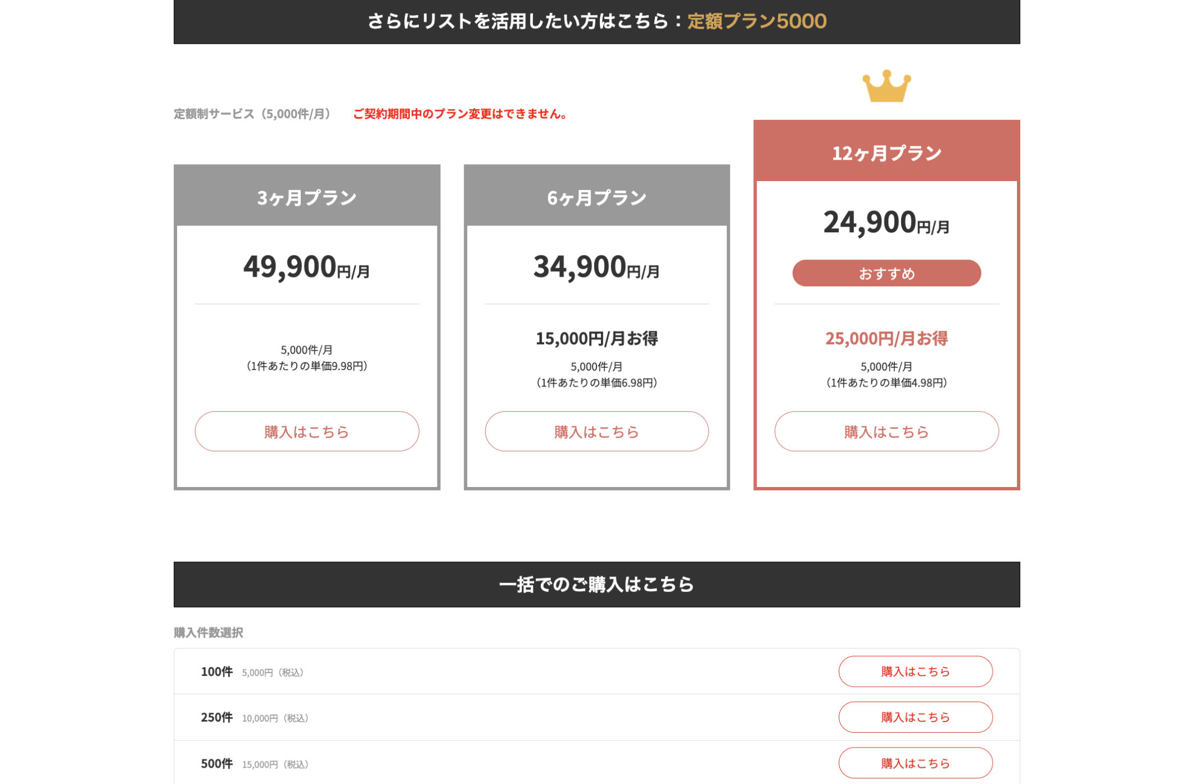1194x784 pixels.
Task: Click the おすすめ badge
Action: (x=887, y=273)
